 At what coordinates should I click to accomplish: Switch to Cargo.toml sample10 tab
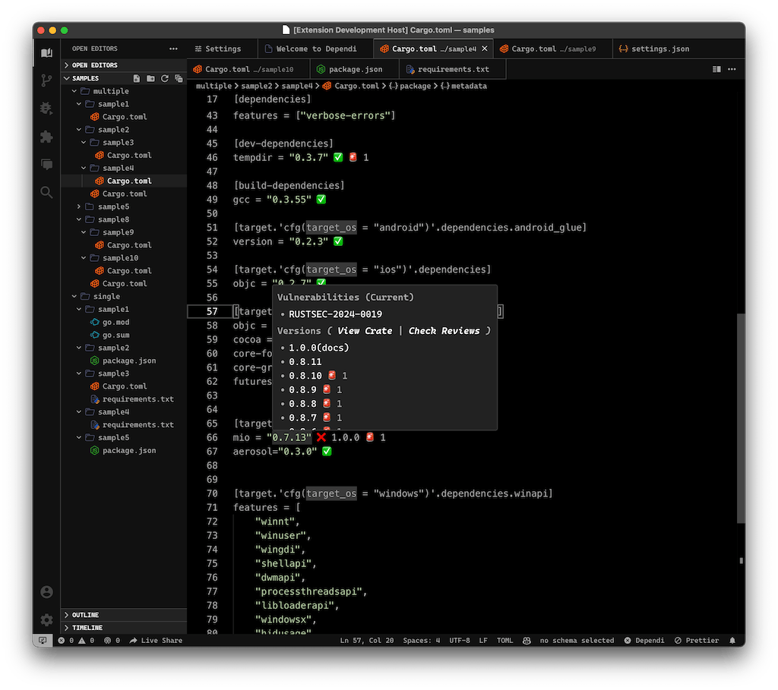[248, 69]
